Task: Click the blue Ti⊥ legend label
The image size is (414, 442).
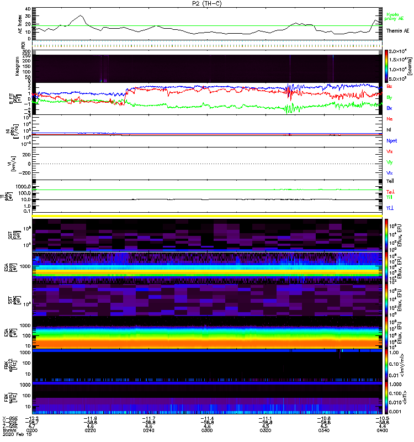Action: click(x=390, y=208)
